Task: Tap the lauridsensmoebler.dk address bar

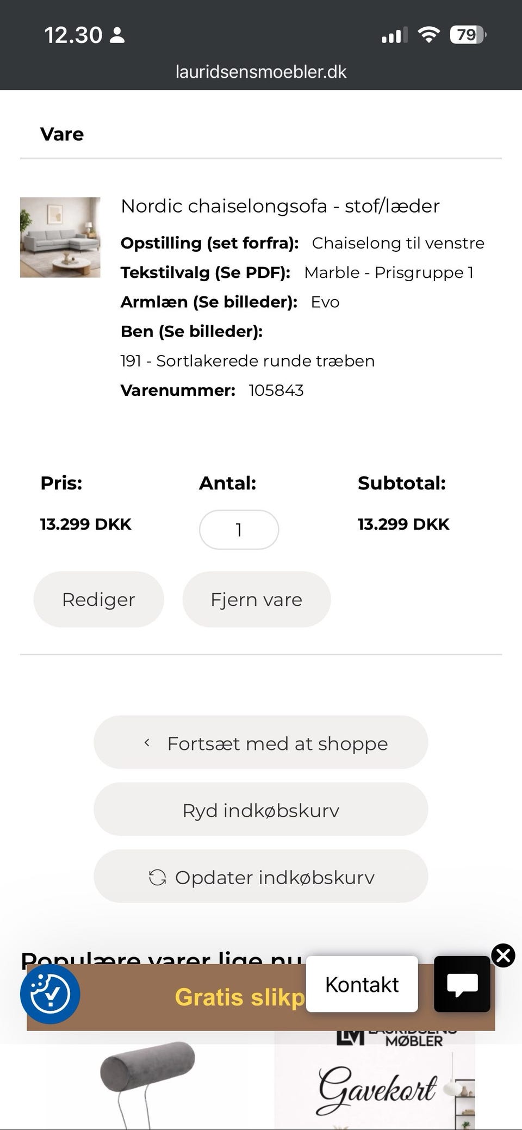Action: tap(261, 72)
